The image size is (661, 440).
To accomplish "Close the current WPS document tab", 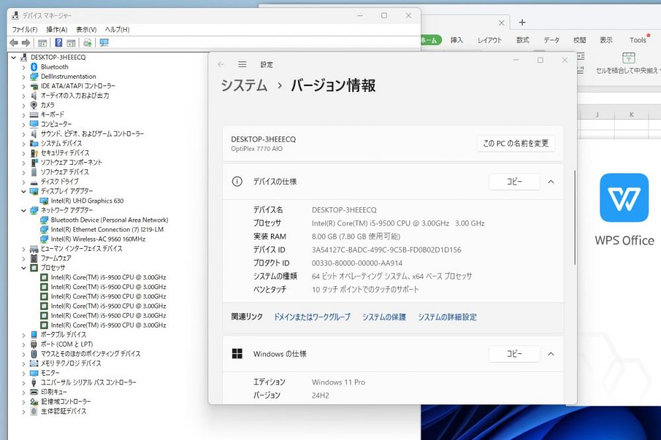I will coord(501,22).
